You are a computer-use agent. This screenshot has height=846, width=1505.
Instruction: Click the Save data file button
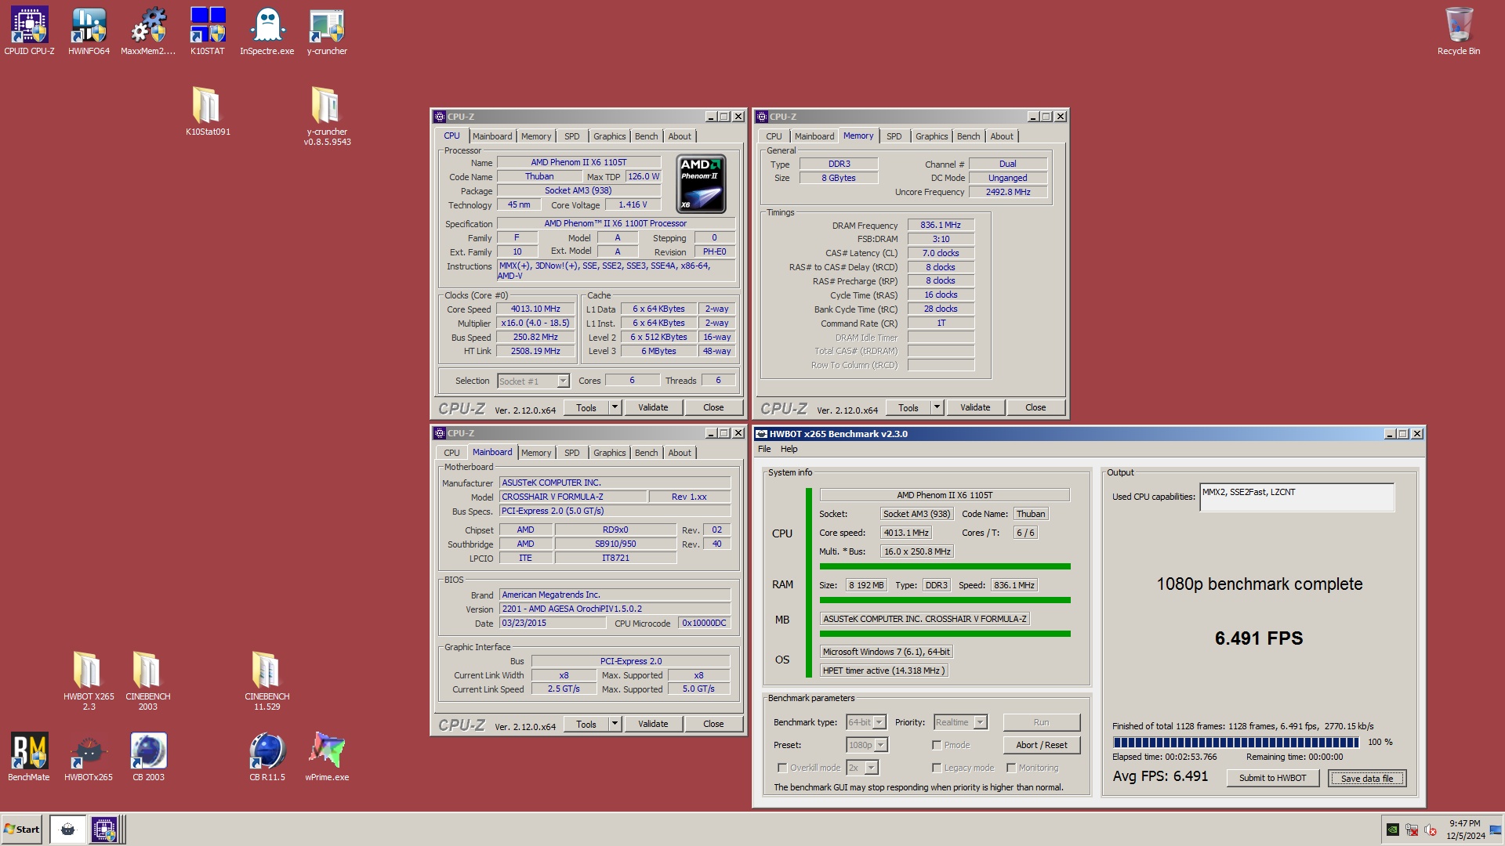[1367, 778]
